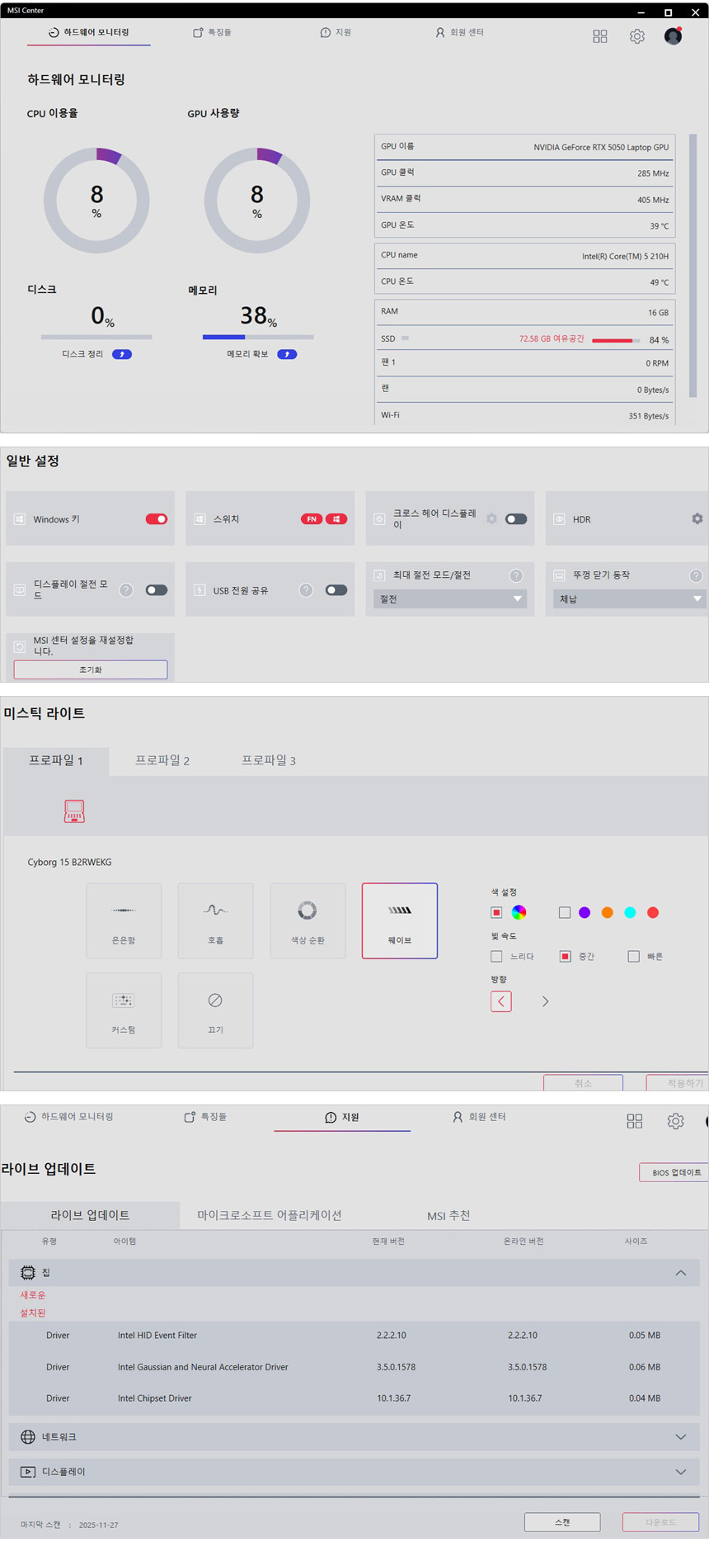Click the Scan button
The height and width of the screenshot is (1542, 709).
pyautogui.click(x=562, y=1521)
